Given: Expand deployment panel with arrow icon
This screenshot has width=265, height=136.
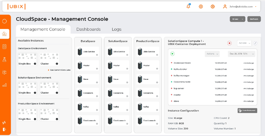Looking at the screenshot, I should 256,43.
